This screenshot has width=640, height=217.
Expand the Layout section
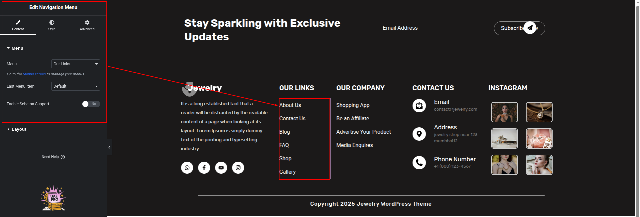pyautogui.click(x=19, y=129)
